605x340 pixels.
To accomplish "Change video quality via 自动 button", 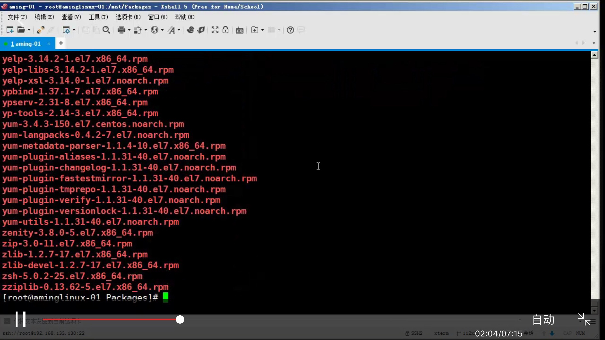I will coord(543,320).
